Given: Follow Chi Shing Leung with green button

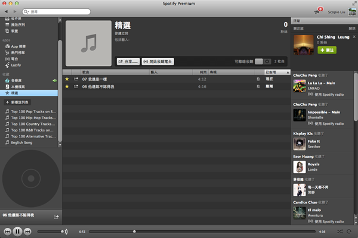Looking at the screenshot, I should click(x=327, y=50).
